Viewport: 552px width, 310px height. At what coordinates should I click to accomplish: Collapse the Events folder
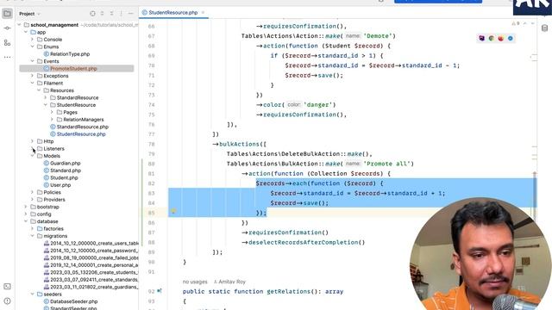[33, 61]
